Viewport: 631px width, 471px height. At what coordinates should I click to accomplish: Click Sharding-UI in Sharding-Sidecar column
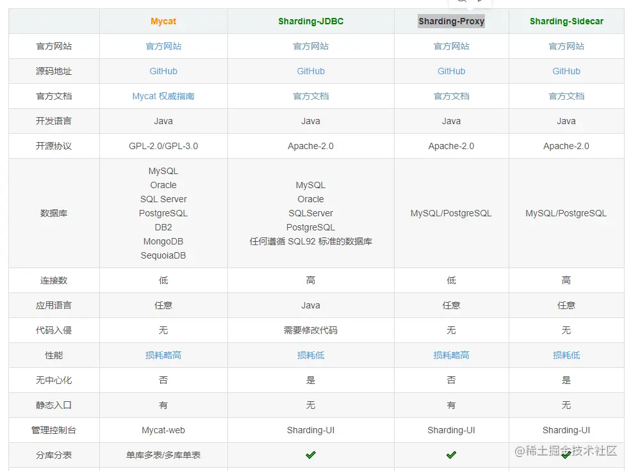tap(566, 430)
